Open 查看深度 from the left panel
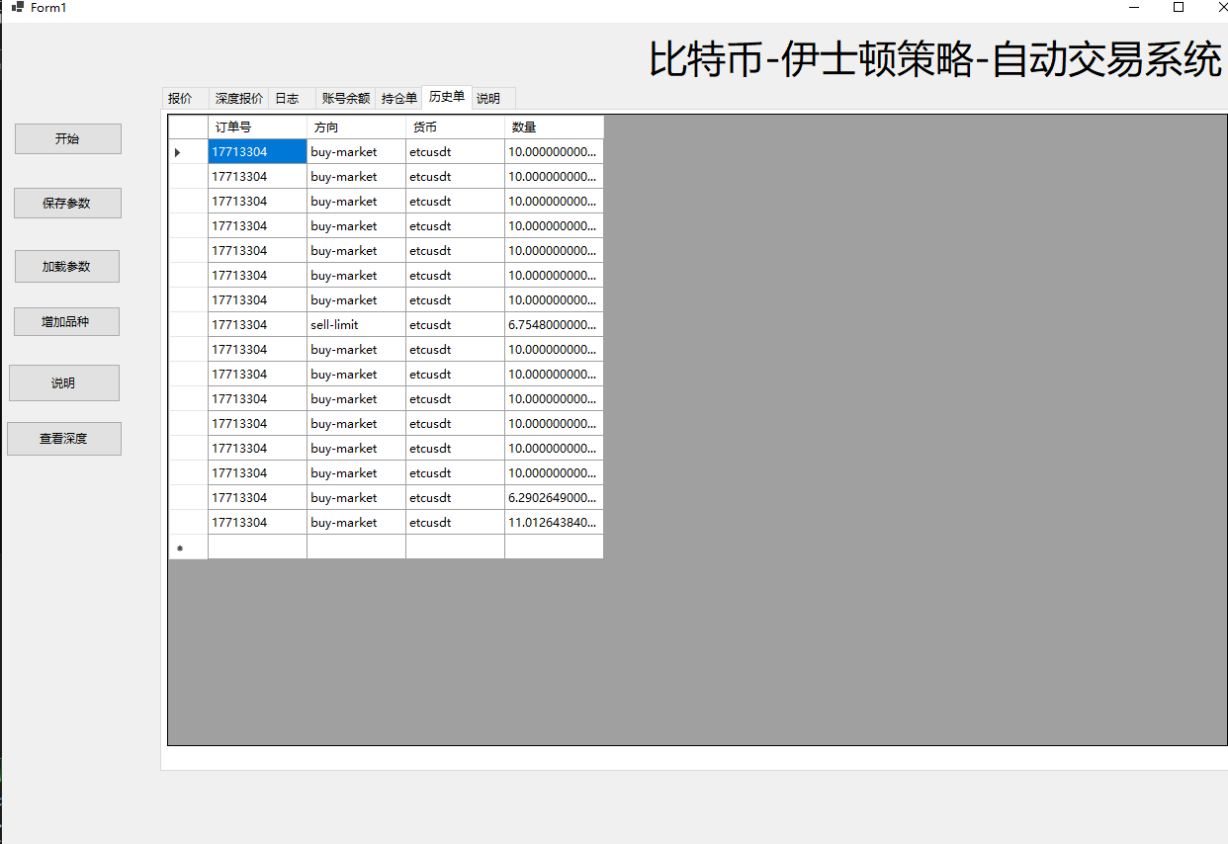1228x844 pixels. [x=63, y=439]
